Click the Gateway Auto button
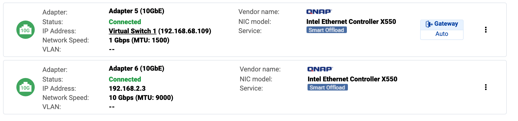518x121 pixels. [x=442, y=34]
